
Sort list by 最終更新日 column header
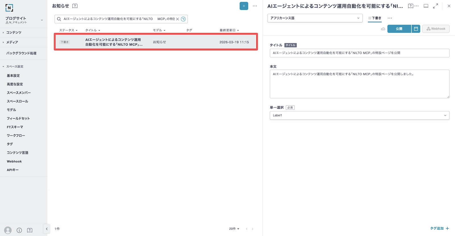pos(229,30)
